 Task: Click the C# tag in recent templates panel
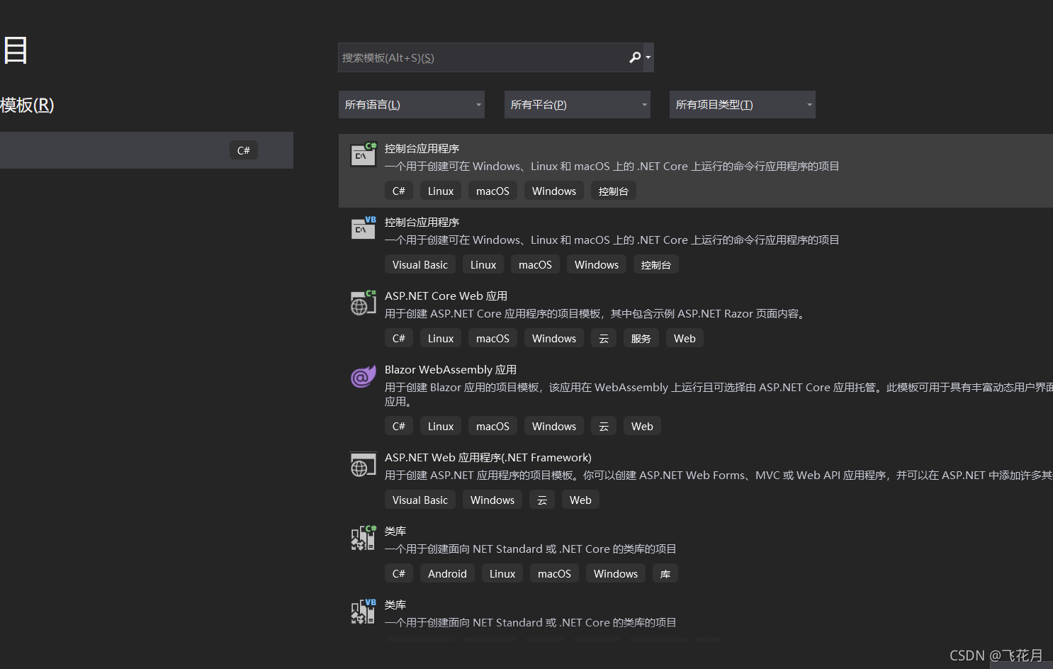point(243,150)
